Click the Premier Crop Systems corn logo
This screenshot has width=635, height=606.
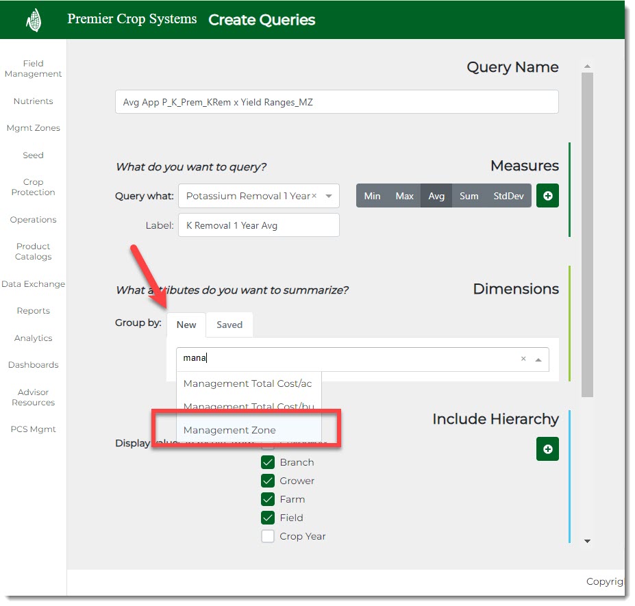(34, 21)
